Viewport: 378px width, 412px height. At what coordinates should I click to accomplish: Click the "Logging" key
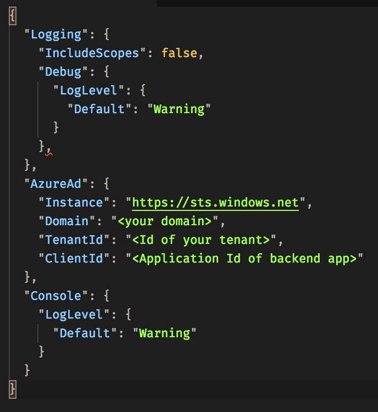click(x=56, y=34)
